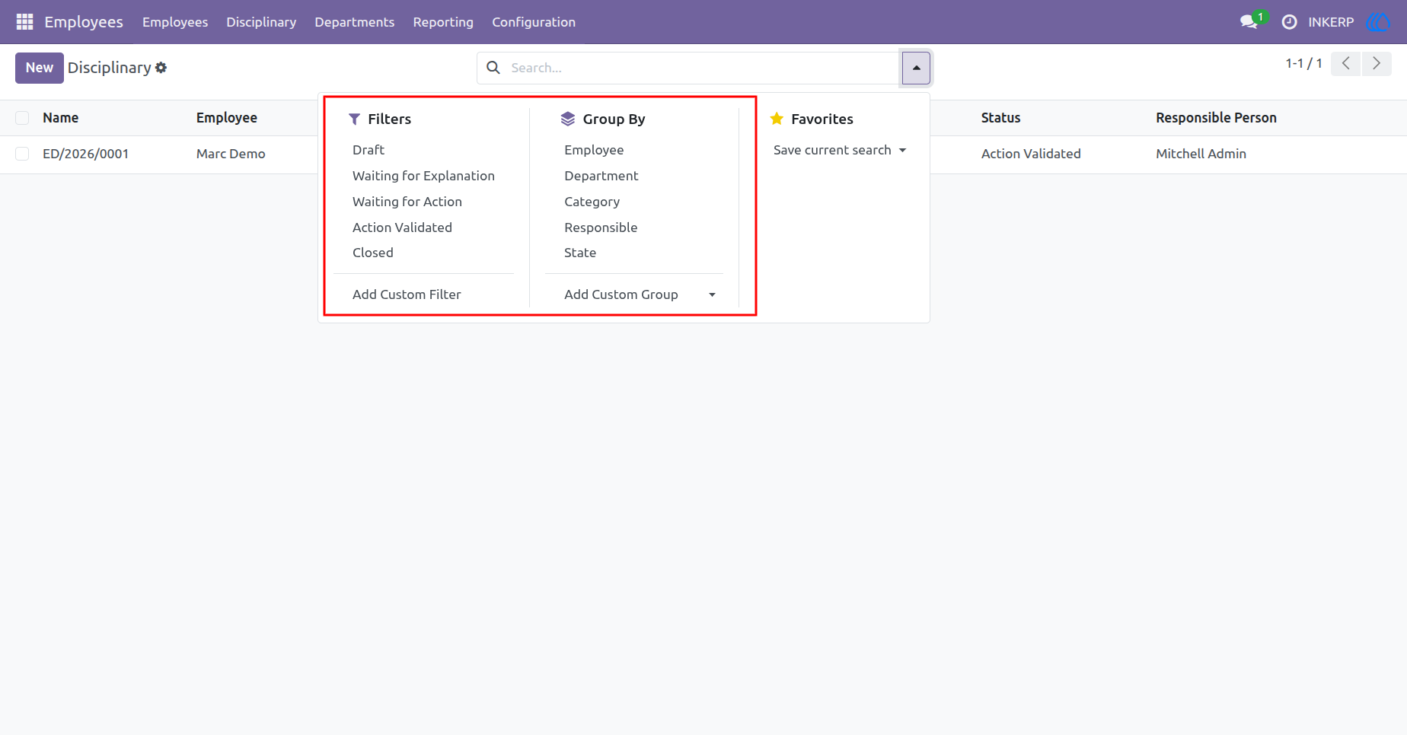The height and width of the screenshot is (735, 1407).
Task: Click the Mitchell Admin cell
Action: point(1201,154)
